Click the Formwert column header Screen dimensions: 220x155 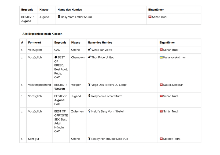coord(35,42)
